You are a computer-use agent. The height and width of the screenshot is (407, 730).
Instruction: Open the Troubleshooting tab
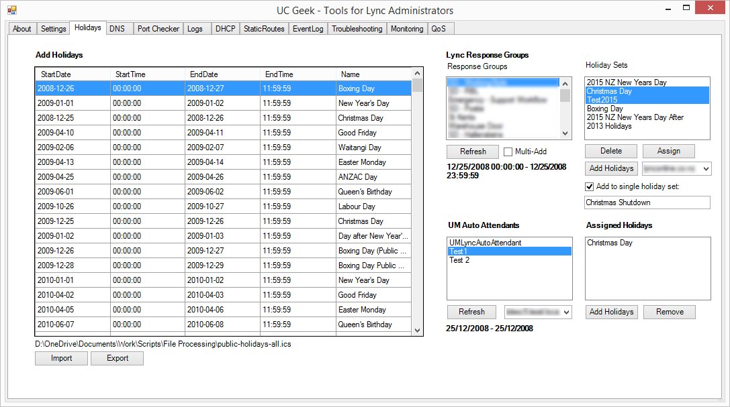(357, 29)
